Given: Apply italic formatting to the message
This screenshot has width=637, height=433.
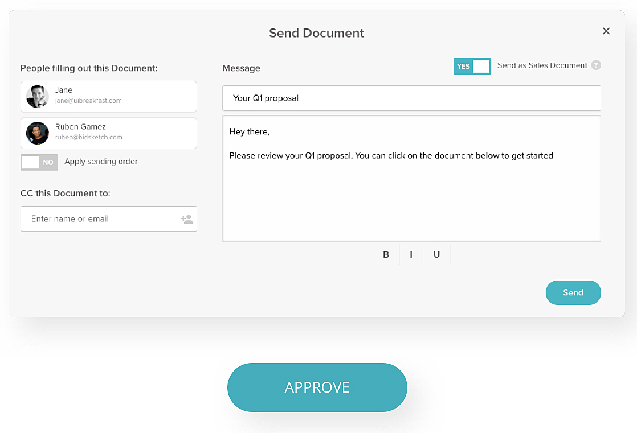Looking at the screenshot, I should pos(411,254).
